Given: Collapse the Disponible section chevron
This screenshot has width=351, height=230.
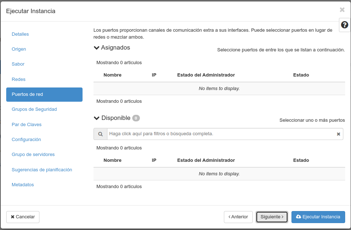Looking at the screenshot, I should (x=96, y=118).
